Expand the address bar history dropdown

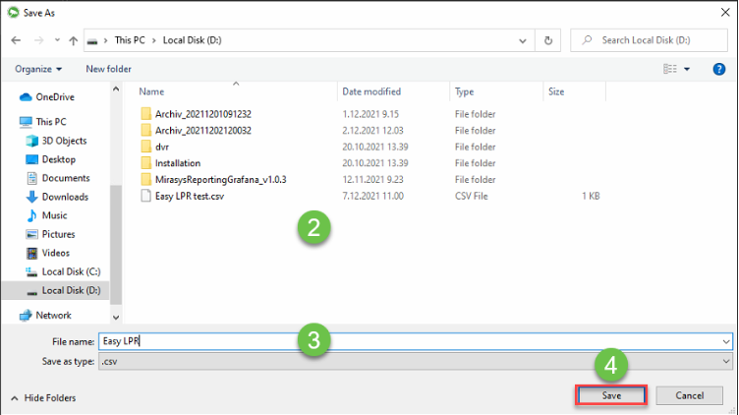click(522, 40)
